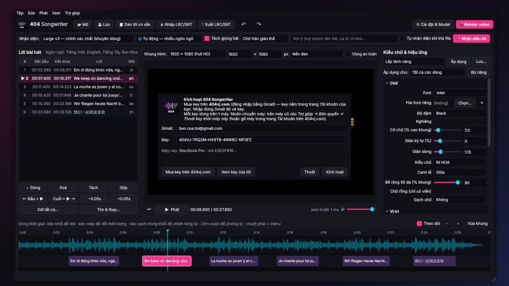Open the Trợ giúp menu
This screenshot has width=509, height=286.
[73, 13]
